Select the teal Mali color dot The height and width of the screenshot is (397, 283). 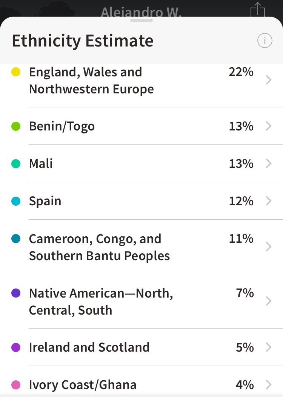16,164
